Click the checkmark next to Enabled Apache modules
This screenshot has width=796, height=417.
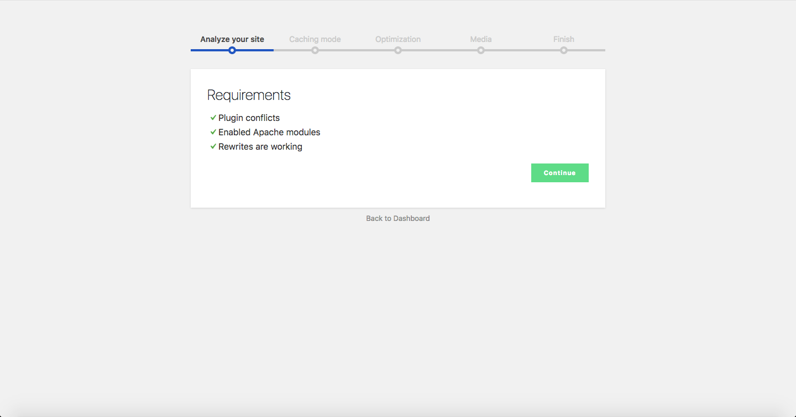point(213,132)
